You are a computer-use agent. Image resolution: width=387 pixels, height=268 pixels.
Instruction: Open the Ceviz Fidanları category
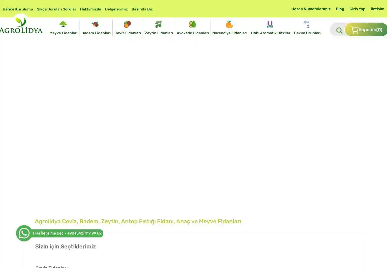pos(128,33)
